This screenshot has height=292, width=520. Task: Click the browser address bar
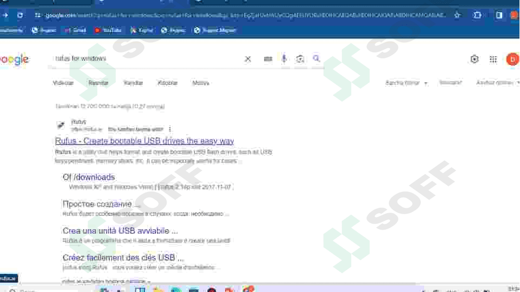coord(246,15)
